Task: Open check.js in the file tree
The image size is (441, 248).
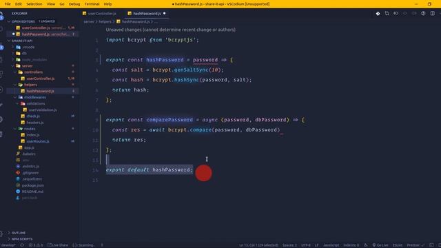Action: (x=33, y=116)
